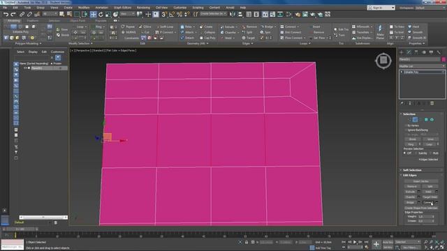Select the SubObj preview selection radio
This screenshot has width=447, height=251.
pos(416,153)
